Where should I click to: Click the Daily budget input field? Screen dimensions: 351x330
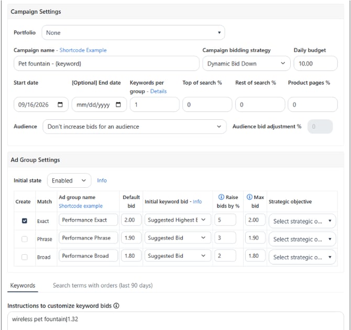pos(315,64)
